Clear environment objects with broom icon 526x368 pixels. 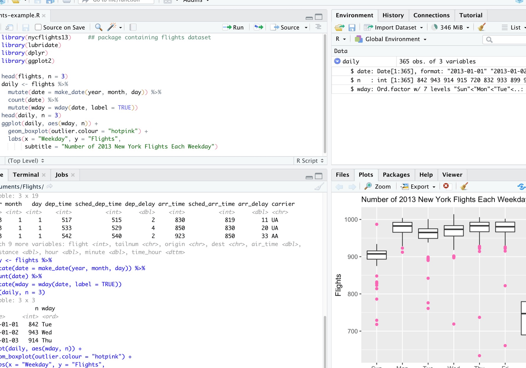pos(482,27)
